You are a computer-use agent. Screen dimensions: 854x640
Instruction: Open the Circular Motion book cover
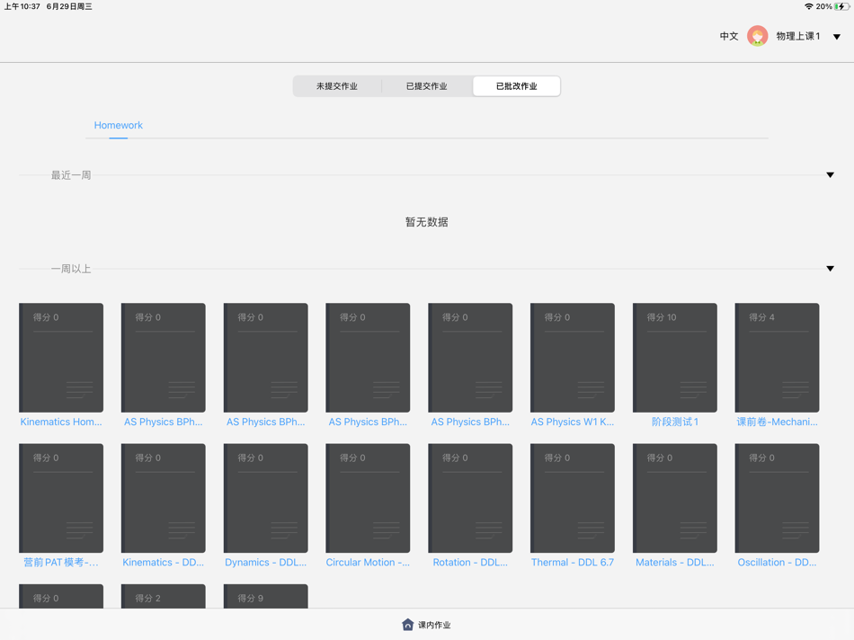point(368,498)
